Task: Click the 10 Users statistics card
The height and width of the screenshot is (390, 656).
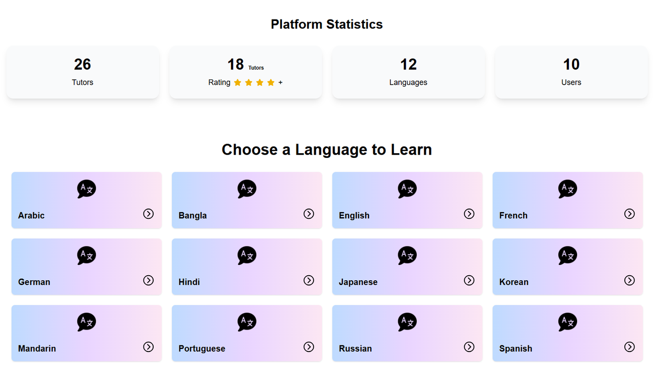Action: pyautogui.click(x=571, y=72)
